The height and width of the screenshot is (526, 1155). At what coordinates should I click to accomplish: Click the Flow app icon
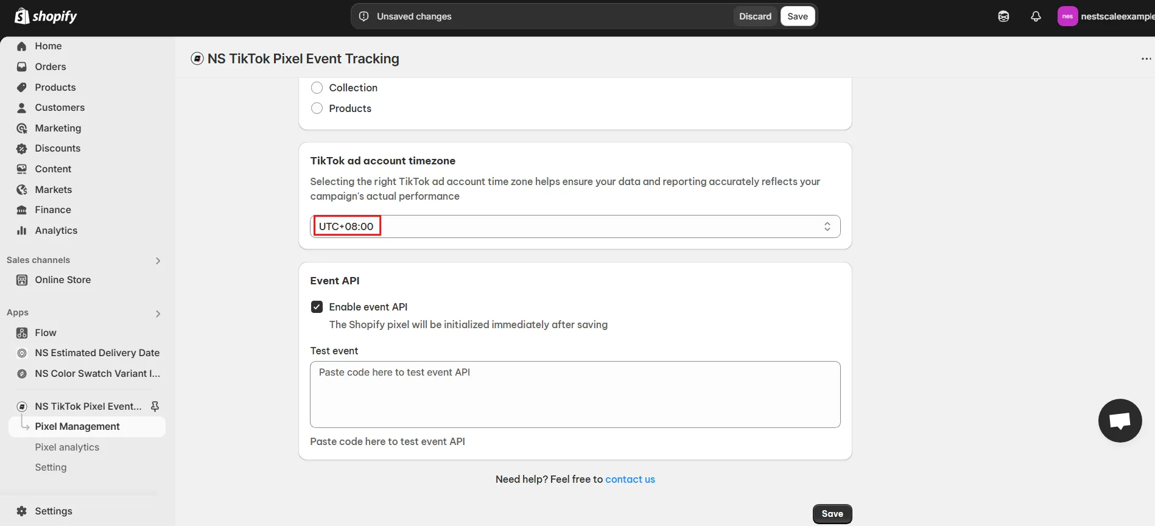(x=22, y=333)
